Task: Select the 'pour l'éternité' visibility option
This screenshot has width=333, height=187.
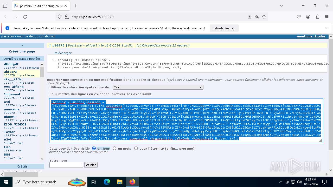Action: point(136,149)
